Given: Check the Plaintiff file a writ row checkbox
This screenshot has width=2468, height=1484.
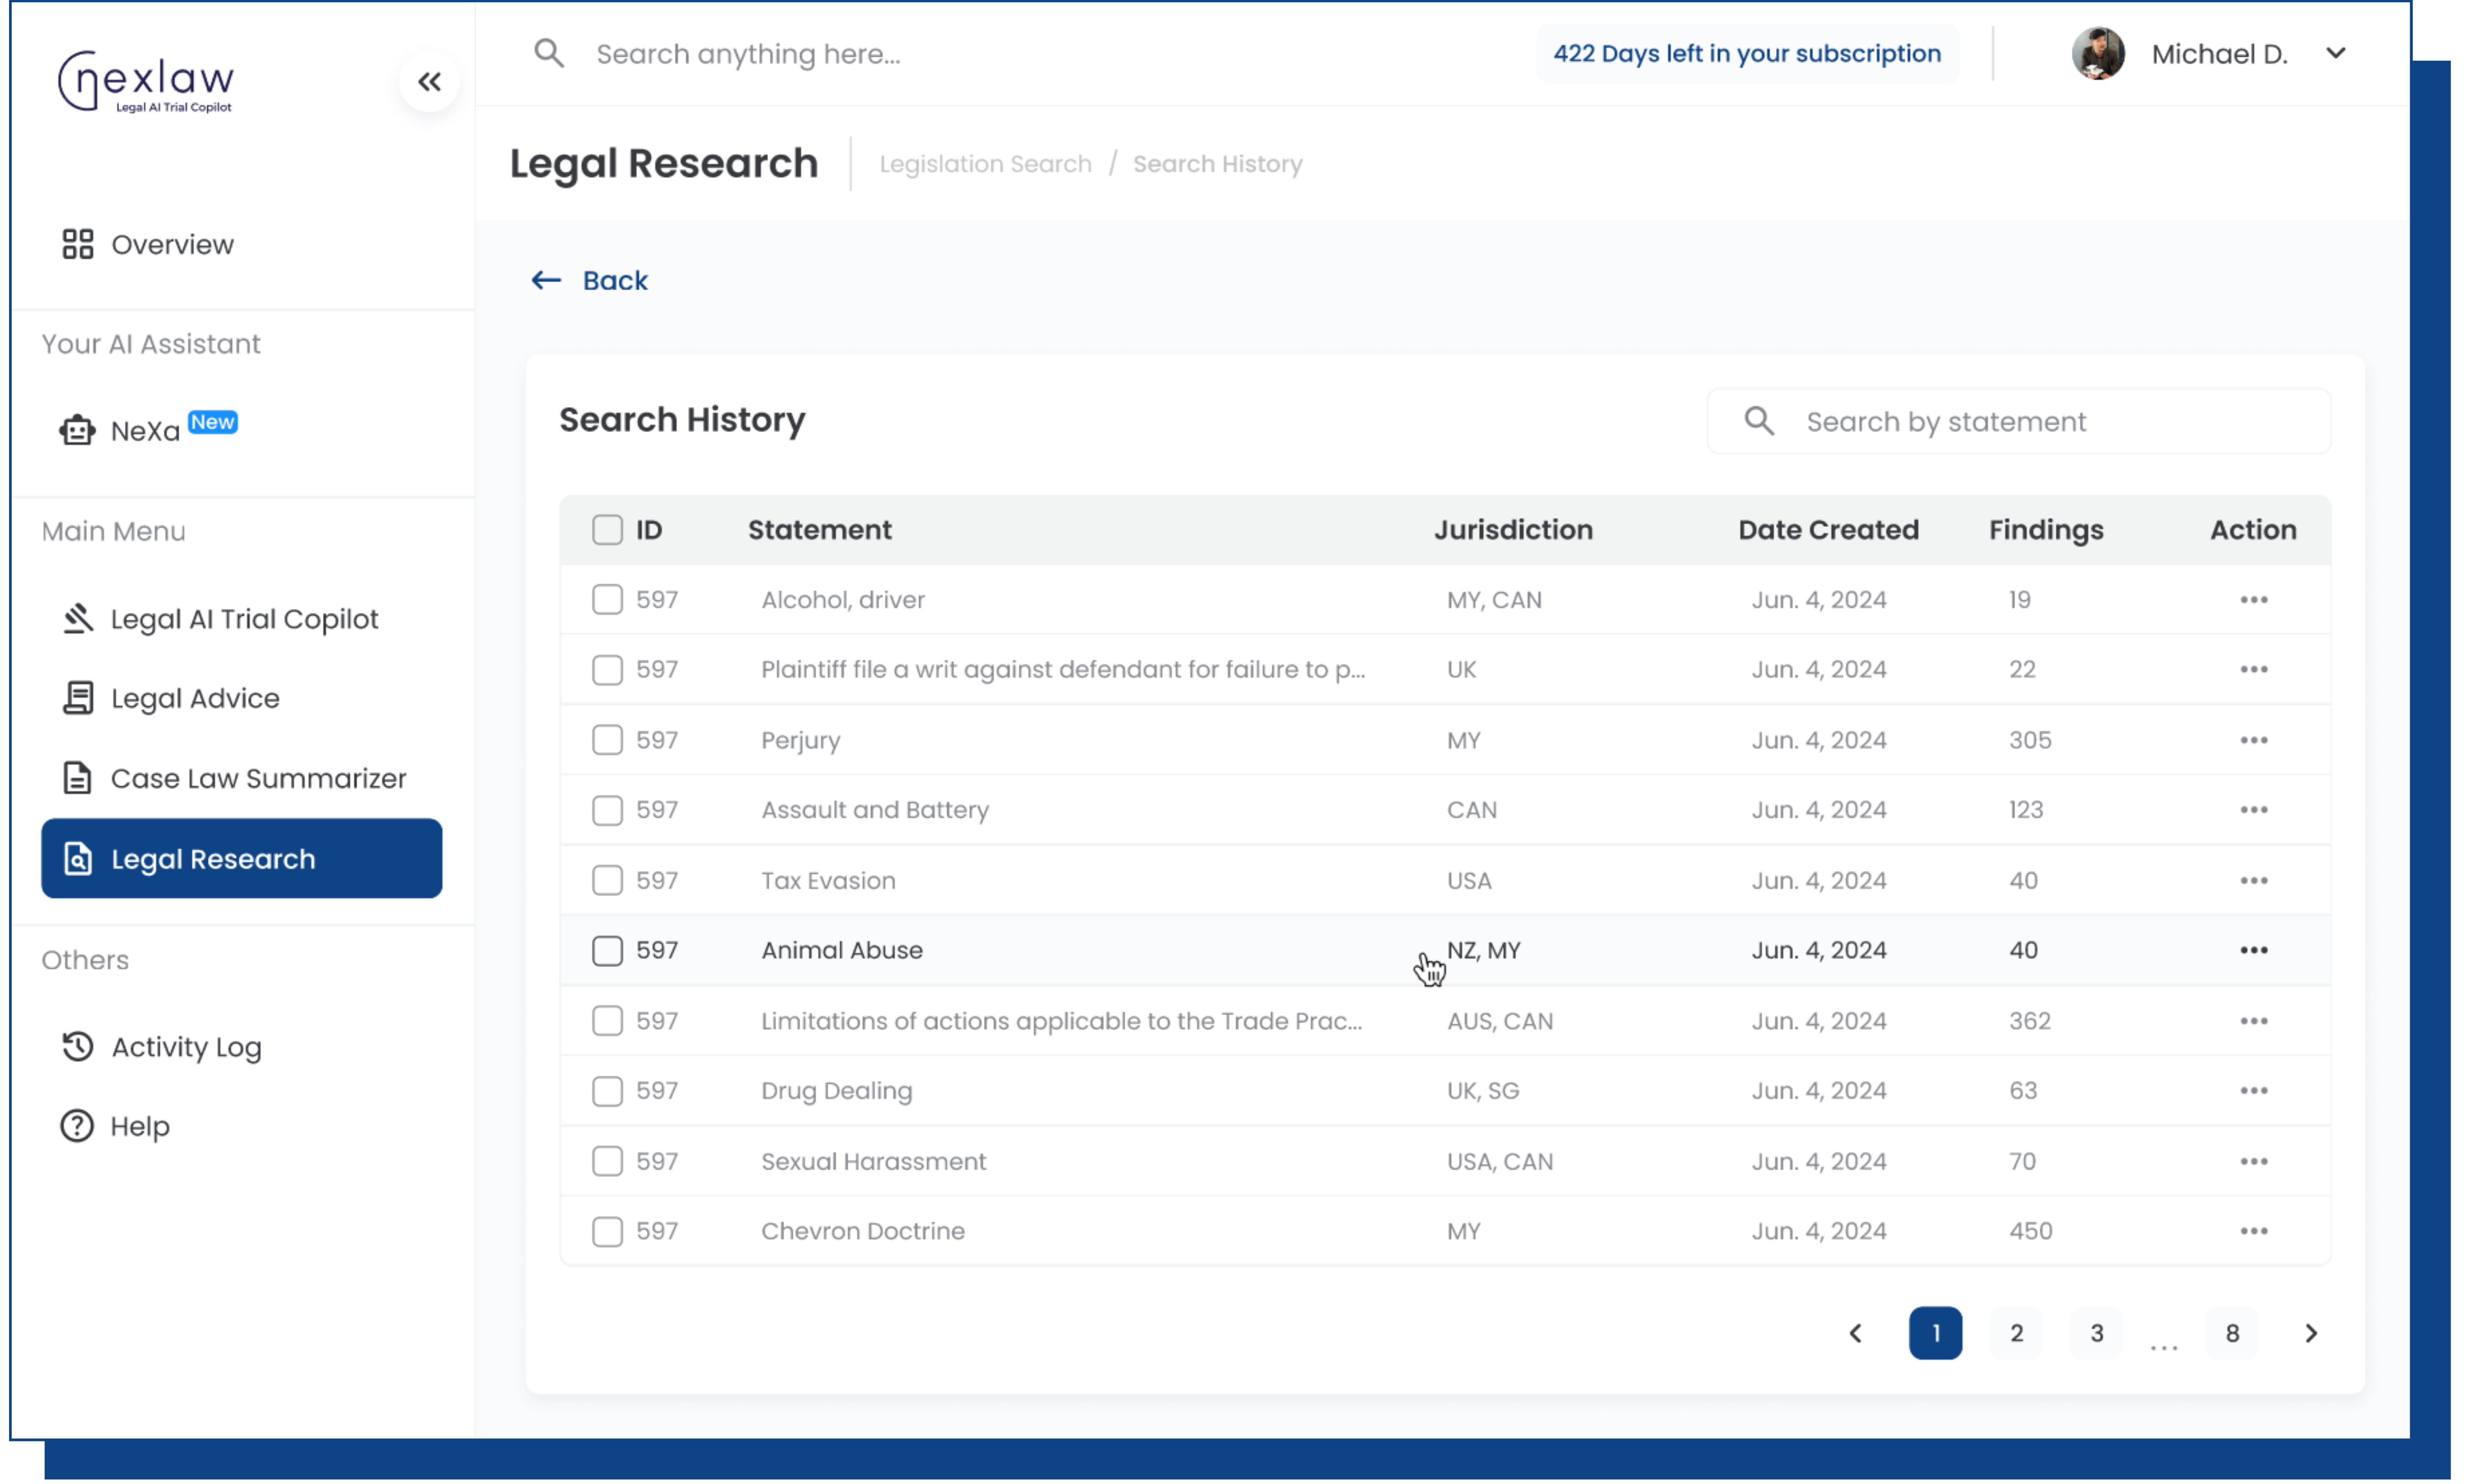Looking at the screenshot, I should pyautogui.click(x=607, y=669).
